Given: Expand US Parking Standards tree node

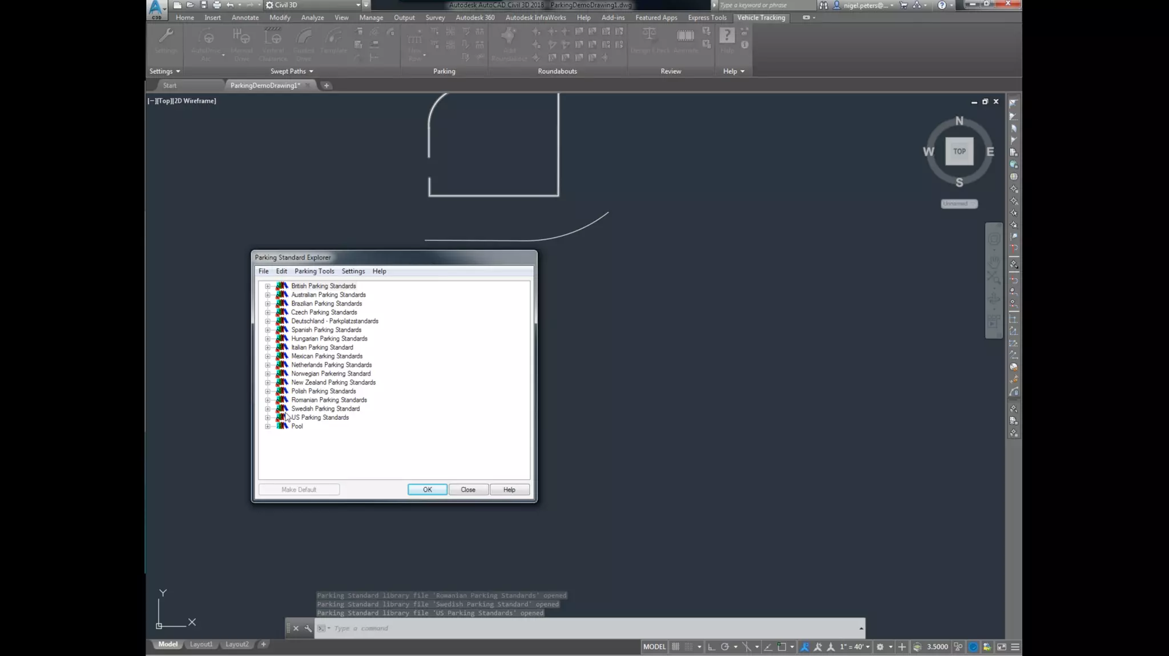Looking at the screenshot, I should [x=268, y=418].
